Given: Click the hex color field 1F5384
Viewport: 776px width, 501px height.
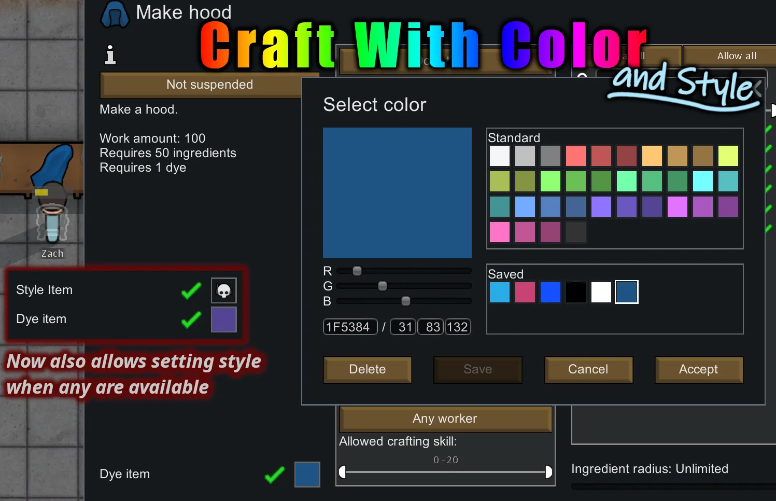Looking at the screenshot, I should pos(350,327).
